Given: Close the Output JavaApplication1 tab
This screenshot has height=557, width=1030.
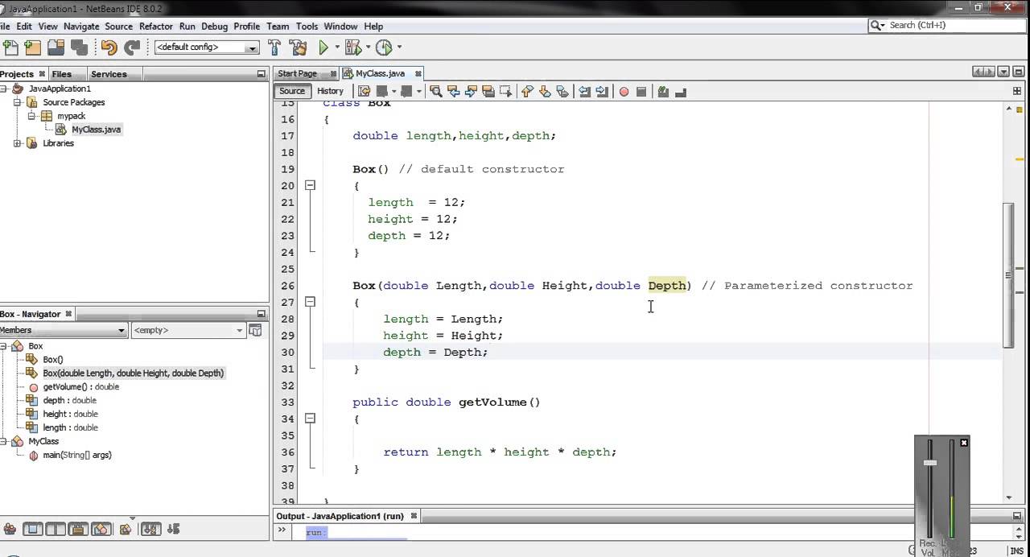Looking at the screenshot, I should coord(414,516).
